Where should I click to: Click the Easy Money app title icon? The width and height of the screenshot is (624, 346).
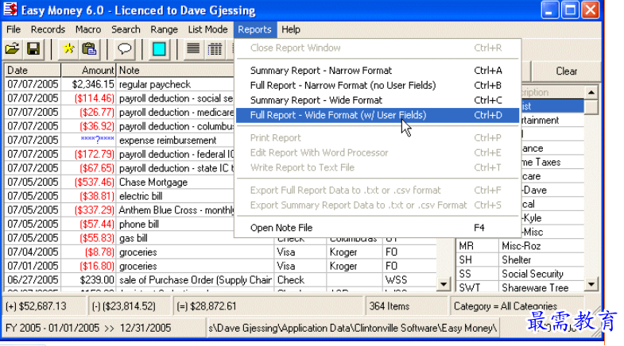pyautogui.click(x=10, y=10)
